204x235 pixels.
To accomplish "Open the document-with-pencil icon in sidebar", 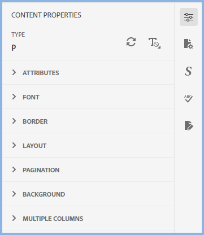I will [x=189, y=125].
